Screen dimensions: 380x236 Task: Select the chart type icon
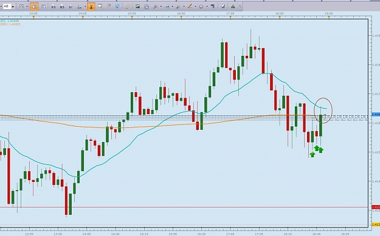(x=21, y=7)
